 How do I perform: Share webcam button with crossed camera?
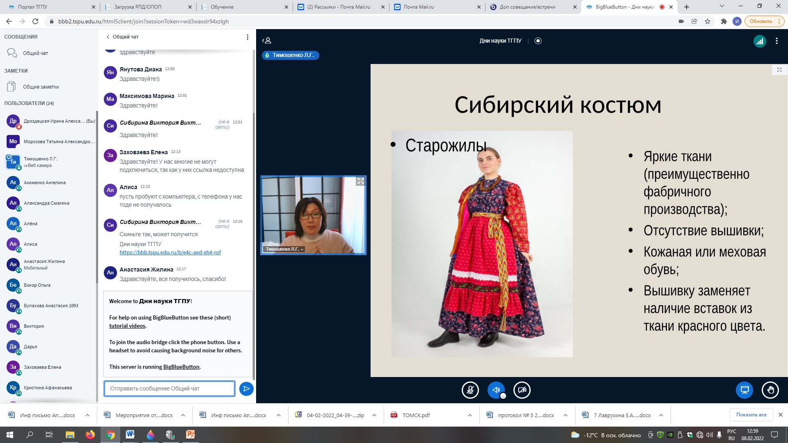[522, 390]
